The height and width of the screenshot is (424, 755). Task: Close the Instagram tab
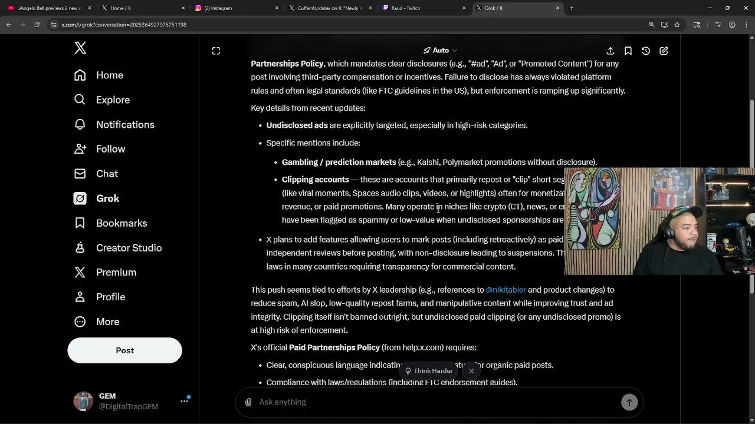(x=277, y=8)
